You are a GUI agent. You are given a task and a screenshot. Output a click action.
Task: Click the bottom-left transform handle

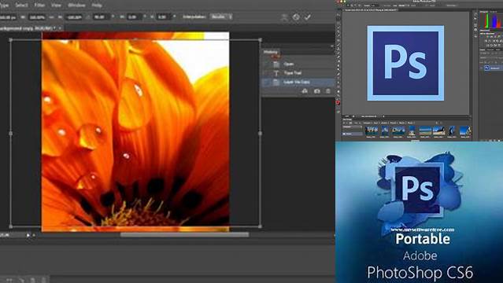point(10,226)
